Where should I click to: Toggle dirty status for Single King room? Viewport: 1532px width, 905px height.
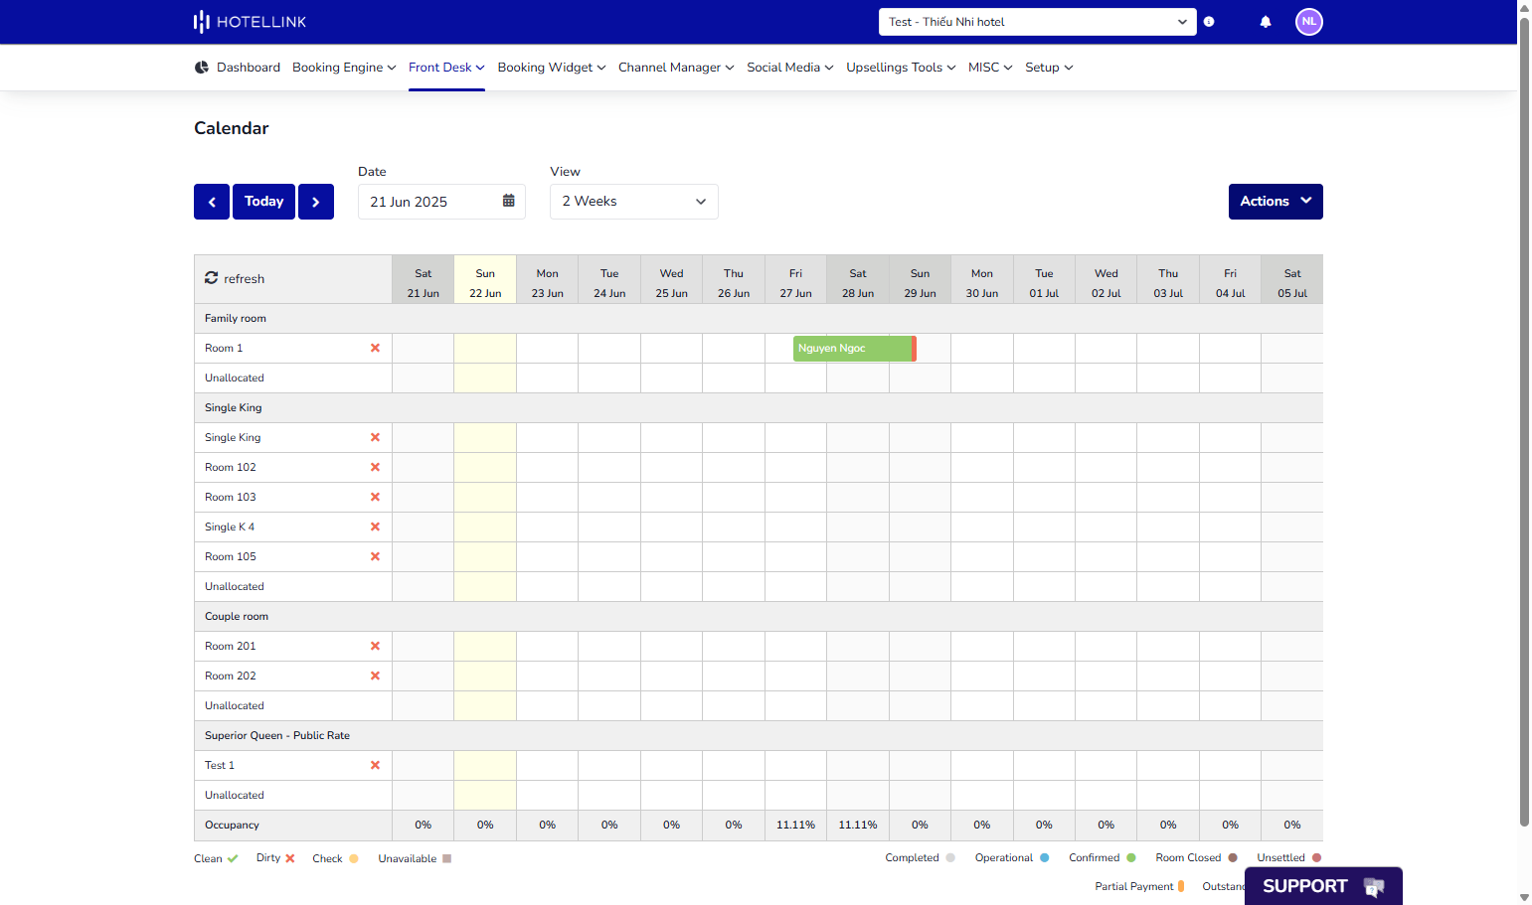pos(375,437)
